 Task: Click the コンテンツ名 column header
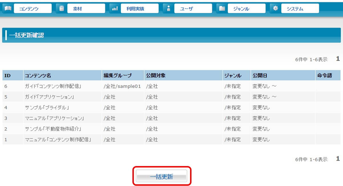point(38,76)
